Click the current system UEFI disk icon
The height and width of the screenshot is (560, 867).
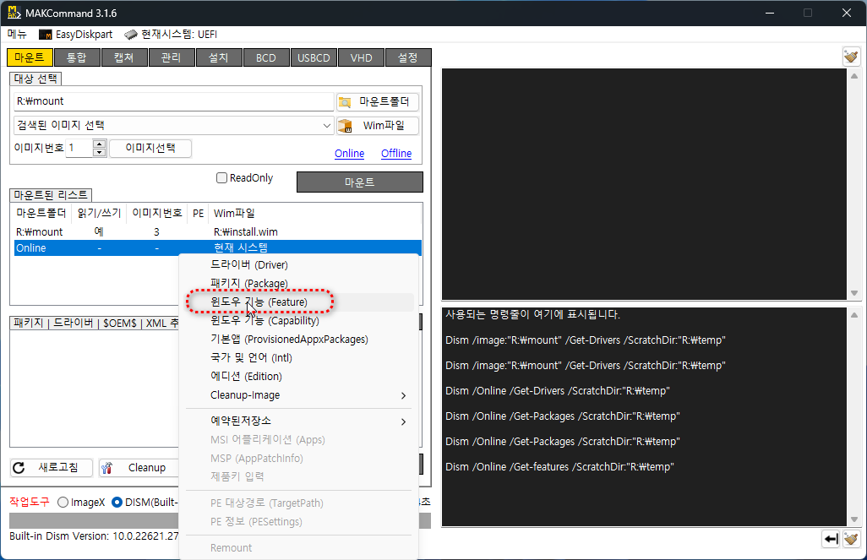pos(130,35)
